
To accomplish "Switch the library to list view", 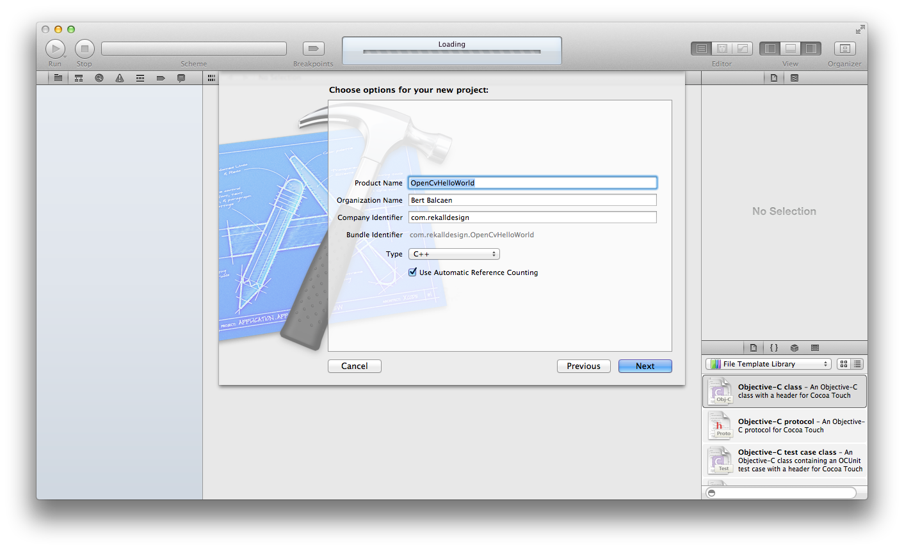I will (x=857, y=364).
